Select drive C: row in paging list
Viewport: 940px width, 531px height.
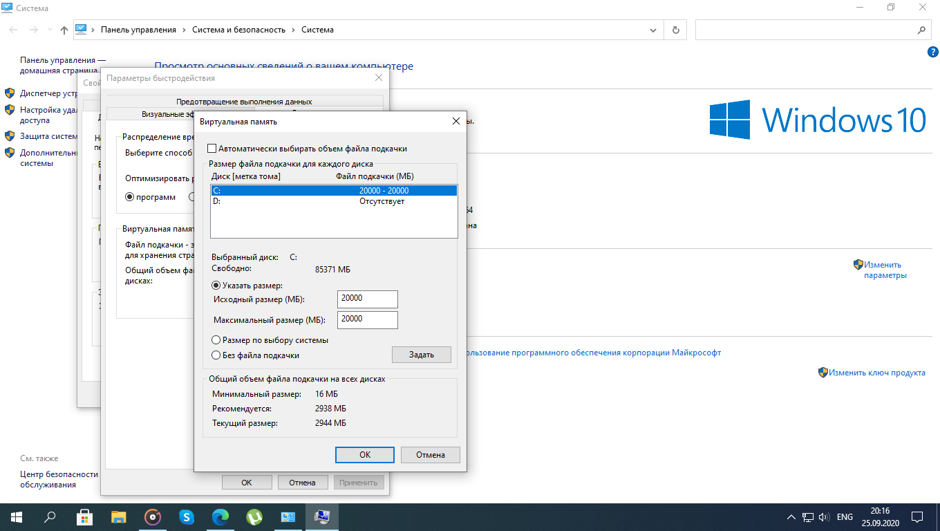click(x=334, y=191)
